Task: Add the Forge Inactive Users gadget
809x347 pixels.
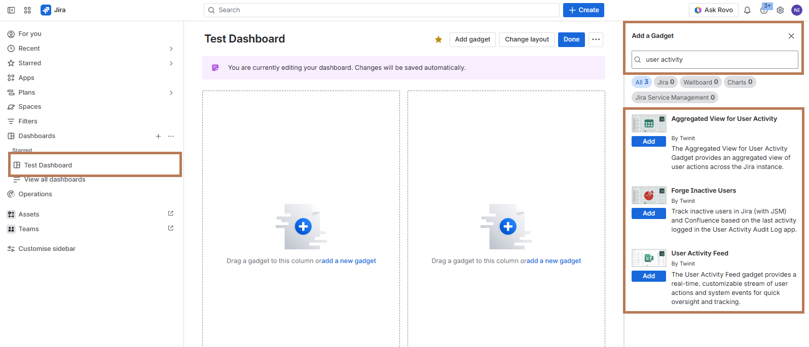Action: tap(649, 213)
